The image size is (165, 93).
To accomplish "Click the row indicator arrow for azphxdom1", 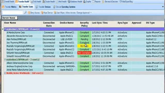I will tap(3, 29).
